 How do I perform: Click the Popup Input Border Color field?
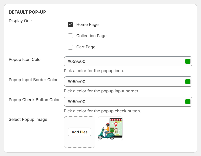(128, 82)
